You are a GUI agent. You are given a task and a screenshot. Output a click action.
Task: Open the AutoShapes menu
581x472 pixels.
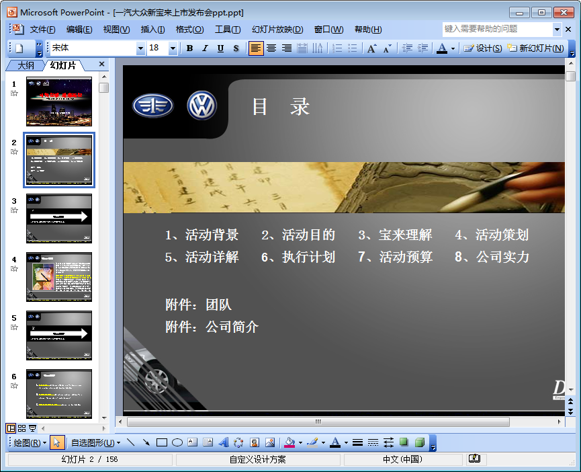(95, 442)
